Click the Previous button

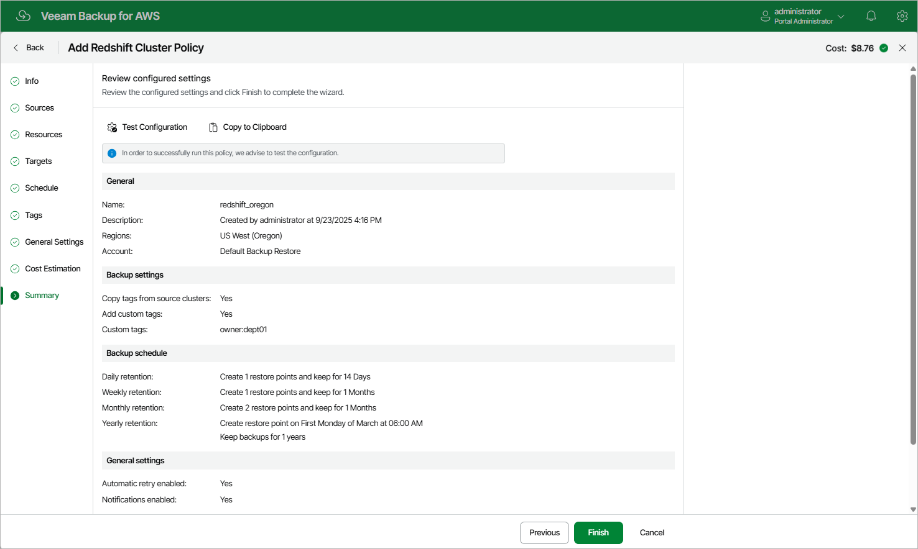pyautogui.click(x=544, y=533)
